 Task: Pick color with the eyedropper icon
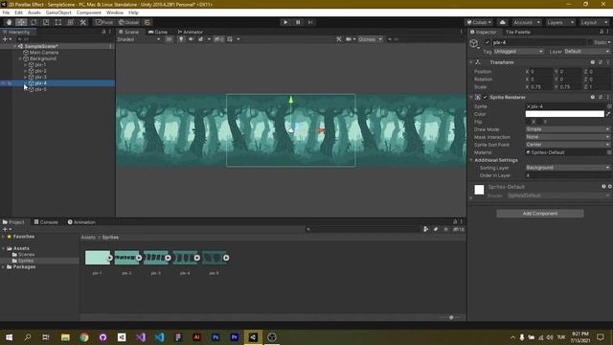(x=608, y=114)
